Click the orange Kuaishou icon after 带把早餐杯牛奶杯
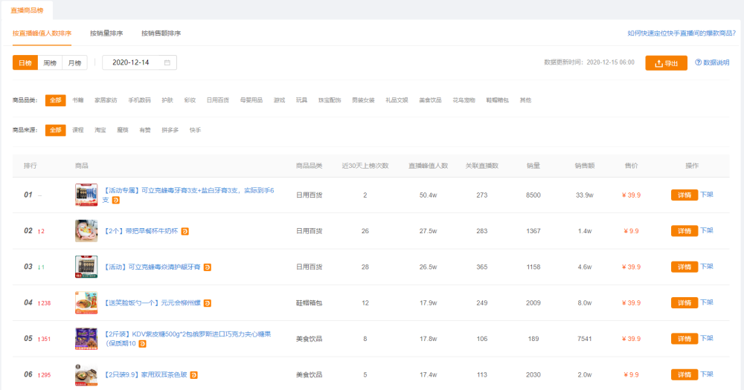Viewport: 744px width, 390px height. point(185,231)
